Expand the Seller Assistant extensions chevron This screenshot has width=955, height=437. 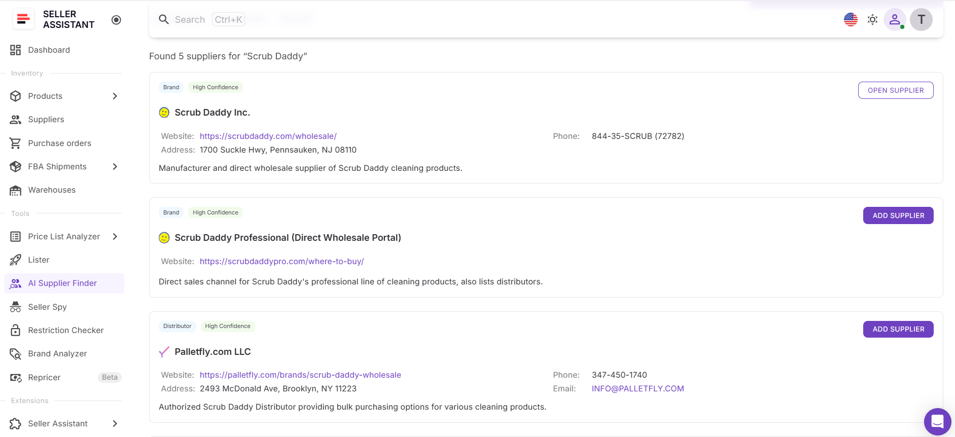click(115, 423)
